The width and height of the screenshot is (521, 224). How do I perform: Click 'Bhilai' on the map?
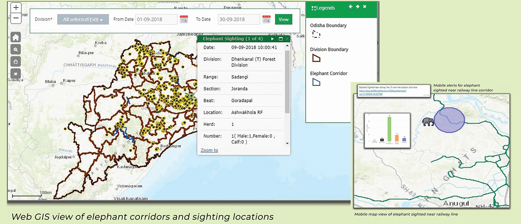51,82
